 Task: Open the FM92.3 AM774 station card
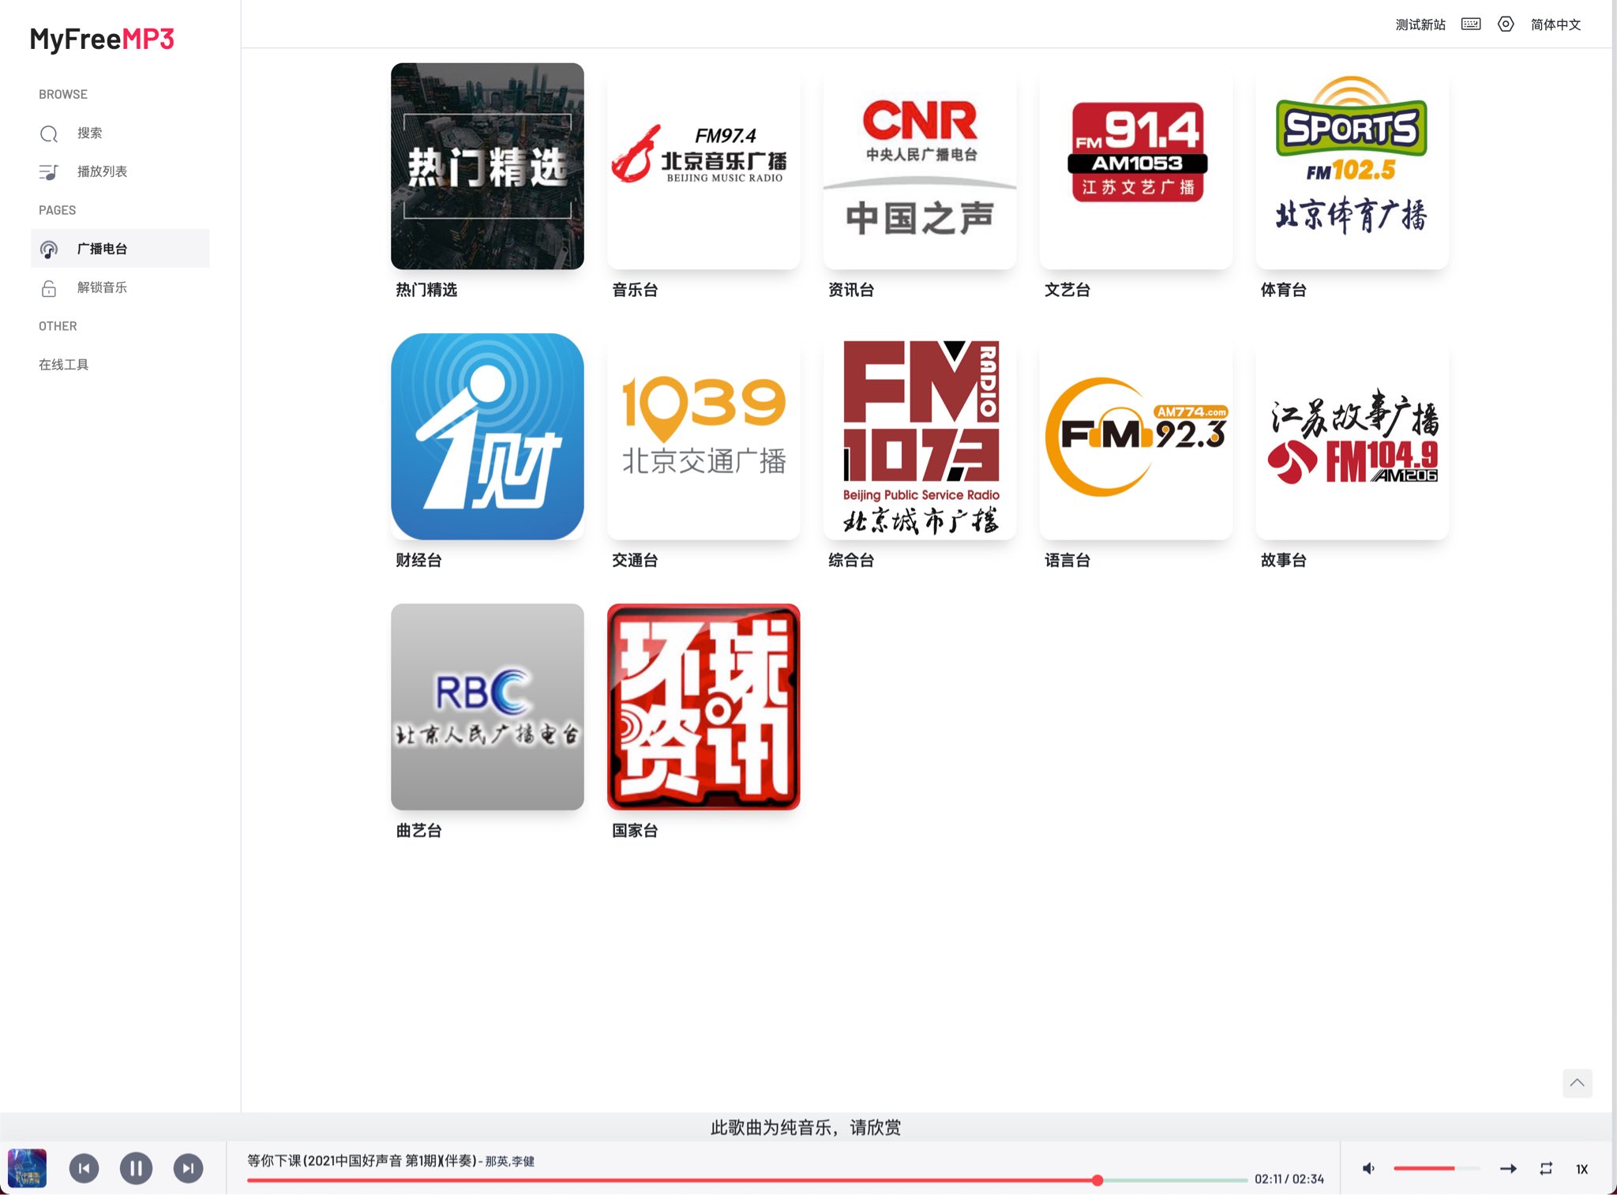1136,436
